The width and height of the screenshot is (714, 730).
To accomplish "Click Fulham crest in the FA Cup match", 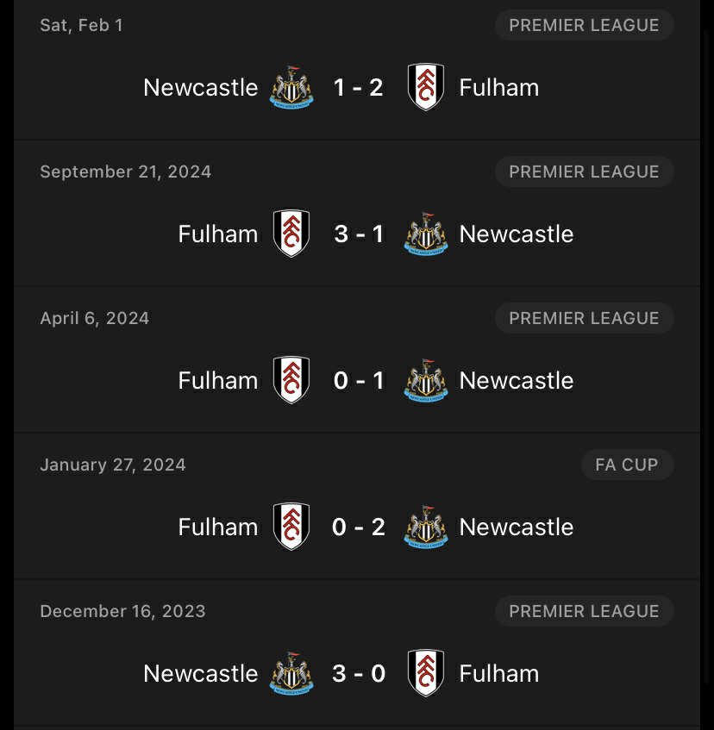I will pyautogui.click(x=291, y=527).
